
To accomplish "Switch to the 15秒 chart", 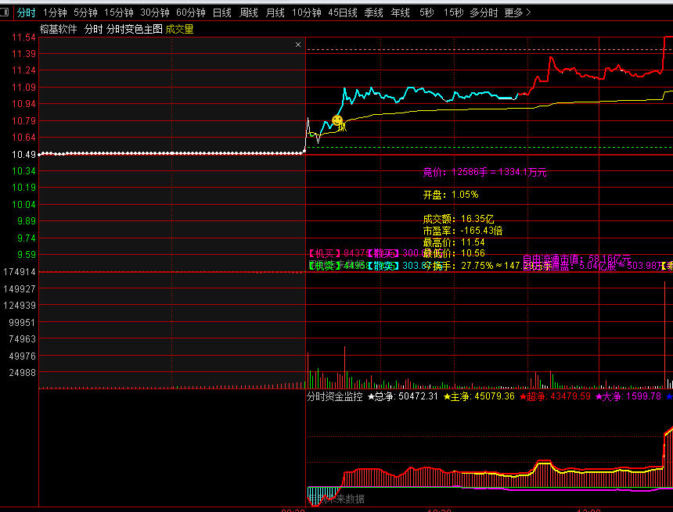I will (x=453, y=13).
